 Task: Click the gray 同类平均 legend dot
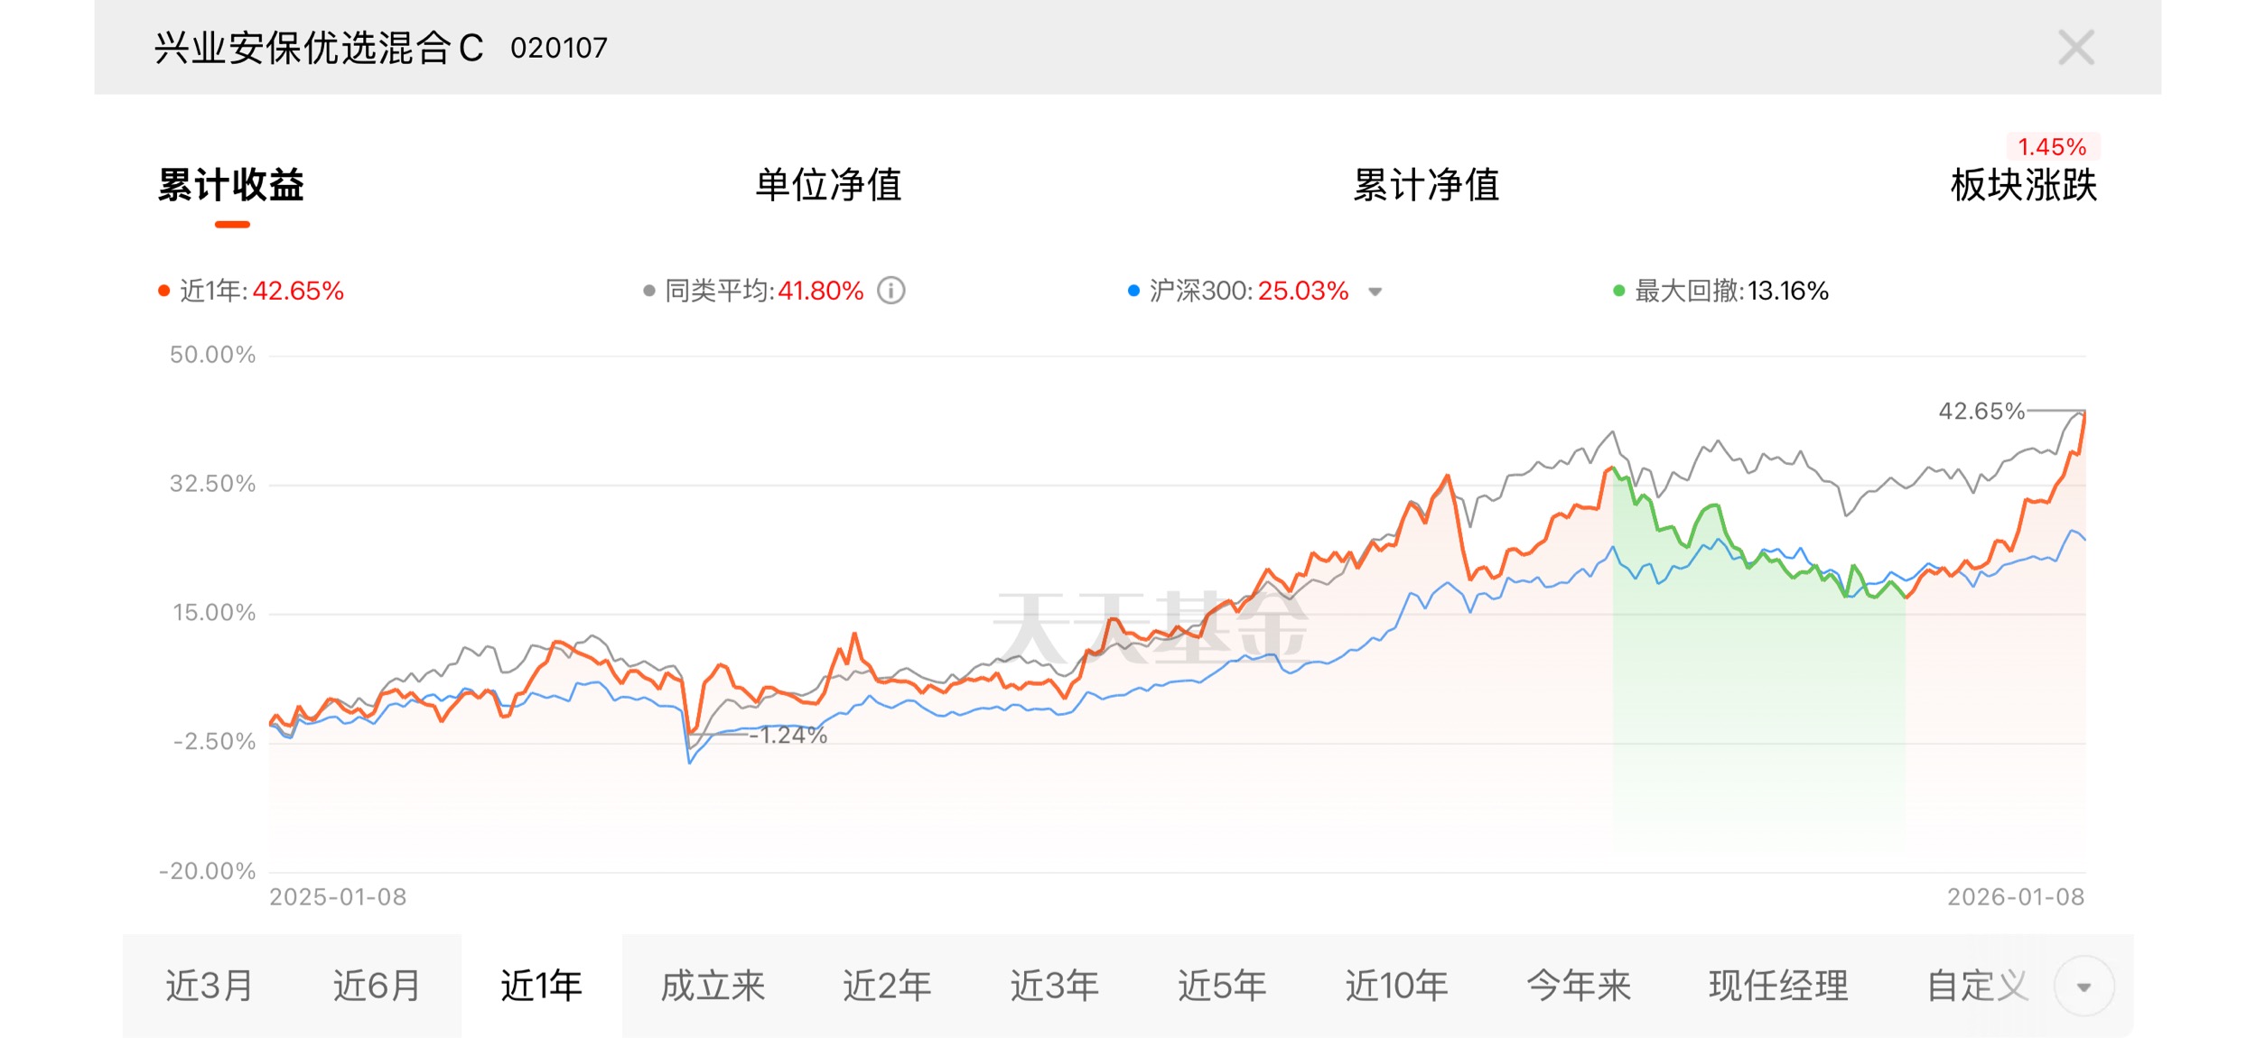(x=648, y=291)
